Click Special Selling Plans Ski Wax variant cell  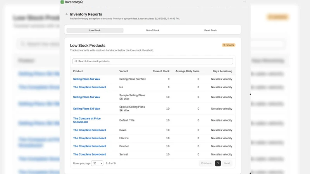[132, 109]
